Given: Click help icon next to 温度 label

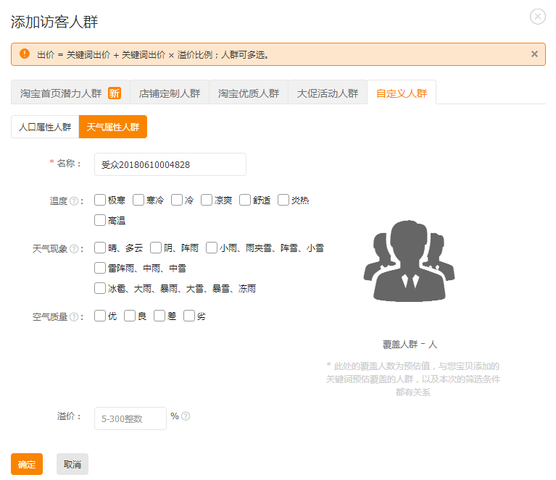Looking at the screenshot, I should click(74, 201).
